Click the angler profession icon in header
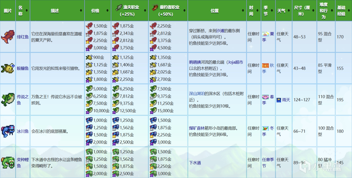This screenshot has width=352, height=178. (155, 7)
